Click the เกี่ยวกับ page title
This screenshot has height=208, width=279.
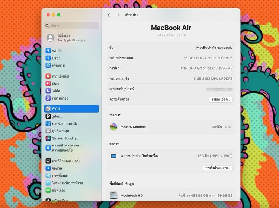(131, 15)
